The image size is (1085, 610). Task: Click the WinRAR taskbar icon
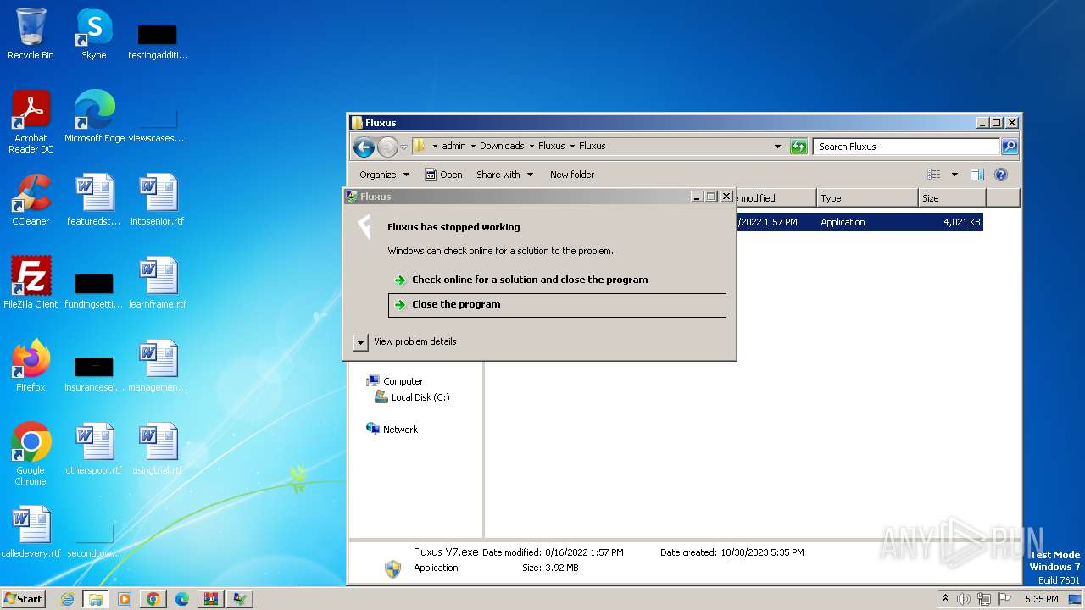(210, 599)
